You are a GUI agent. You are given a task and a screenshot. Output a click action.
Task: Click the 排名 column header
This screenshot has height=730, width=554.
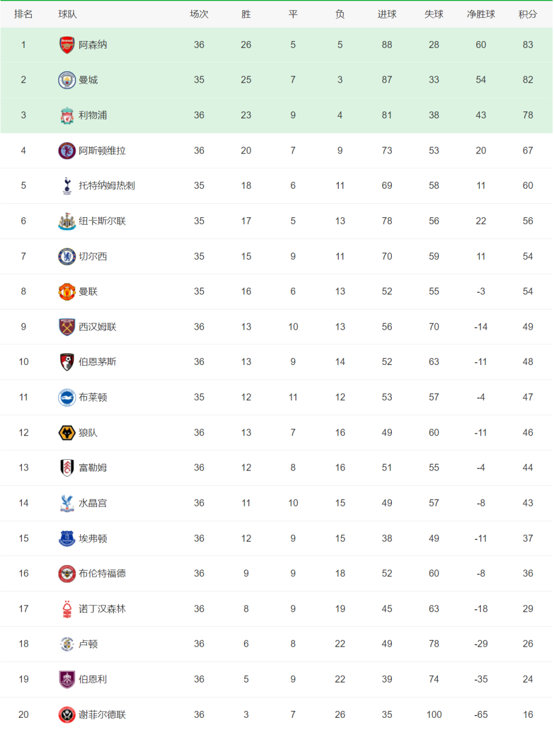pos(24,14)
